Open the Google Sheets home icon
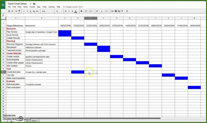Screen dimensions: 207x123 pos(3,5)
